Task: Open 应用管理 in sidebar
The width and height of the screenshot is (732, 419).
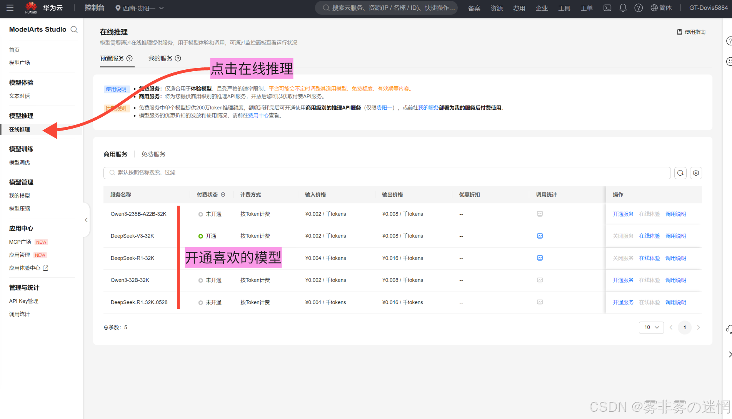Action: click(20, 255)
